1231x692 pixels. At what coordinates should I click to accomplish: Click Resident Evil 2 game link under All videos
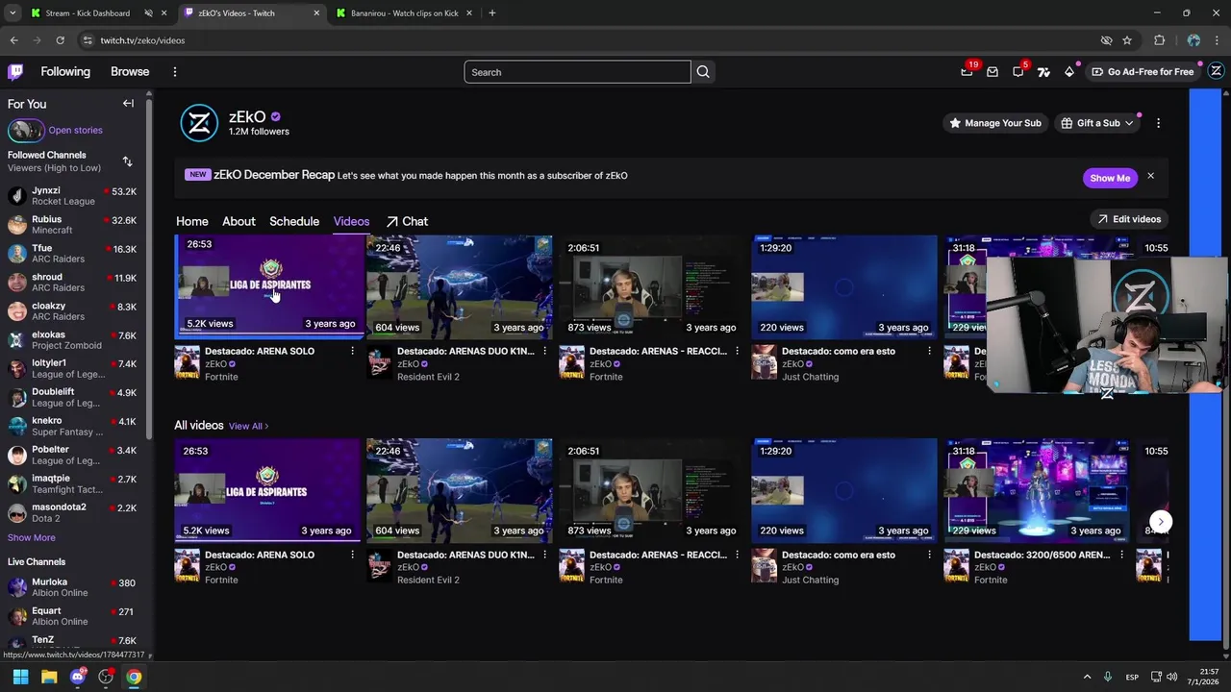[x=428, y=581]
